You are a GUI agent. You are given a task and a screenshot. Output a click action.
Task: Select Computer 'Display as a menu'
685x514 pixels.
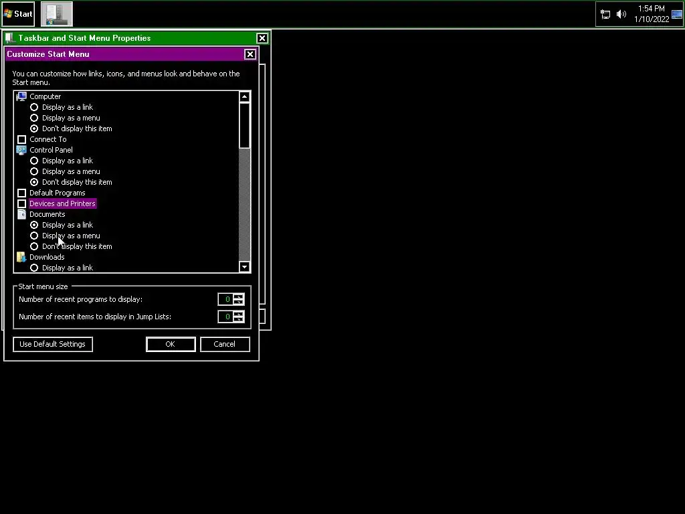pyautogui.click(x=34, y=118)
